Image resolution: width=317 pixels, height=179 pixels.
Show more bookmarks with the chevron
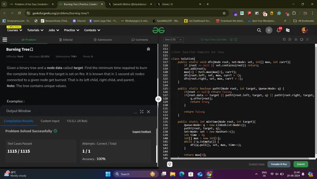click(x=285, y=21)
